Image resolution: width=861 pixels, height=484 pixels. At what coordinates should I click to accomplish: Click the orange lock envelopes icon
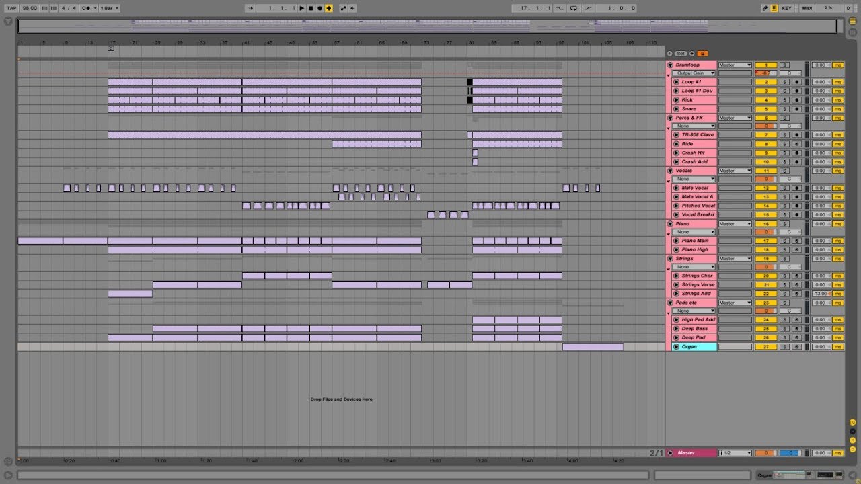coord(702,54)
